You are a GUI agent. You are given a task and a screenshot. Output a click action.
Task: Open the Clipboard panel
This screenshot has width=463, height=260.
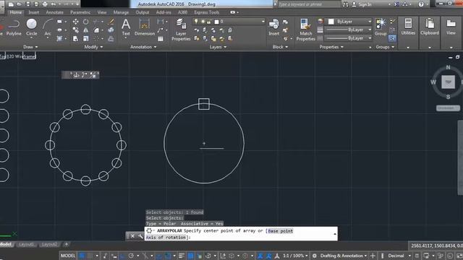coord(430,27)
